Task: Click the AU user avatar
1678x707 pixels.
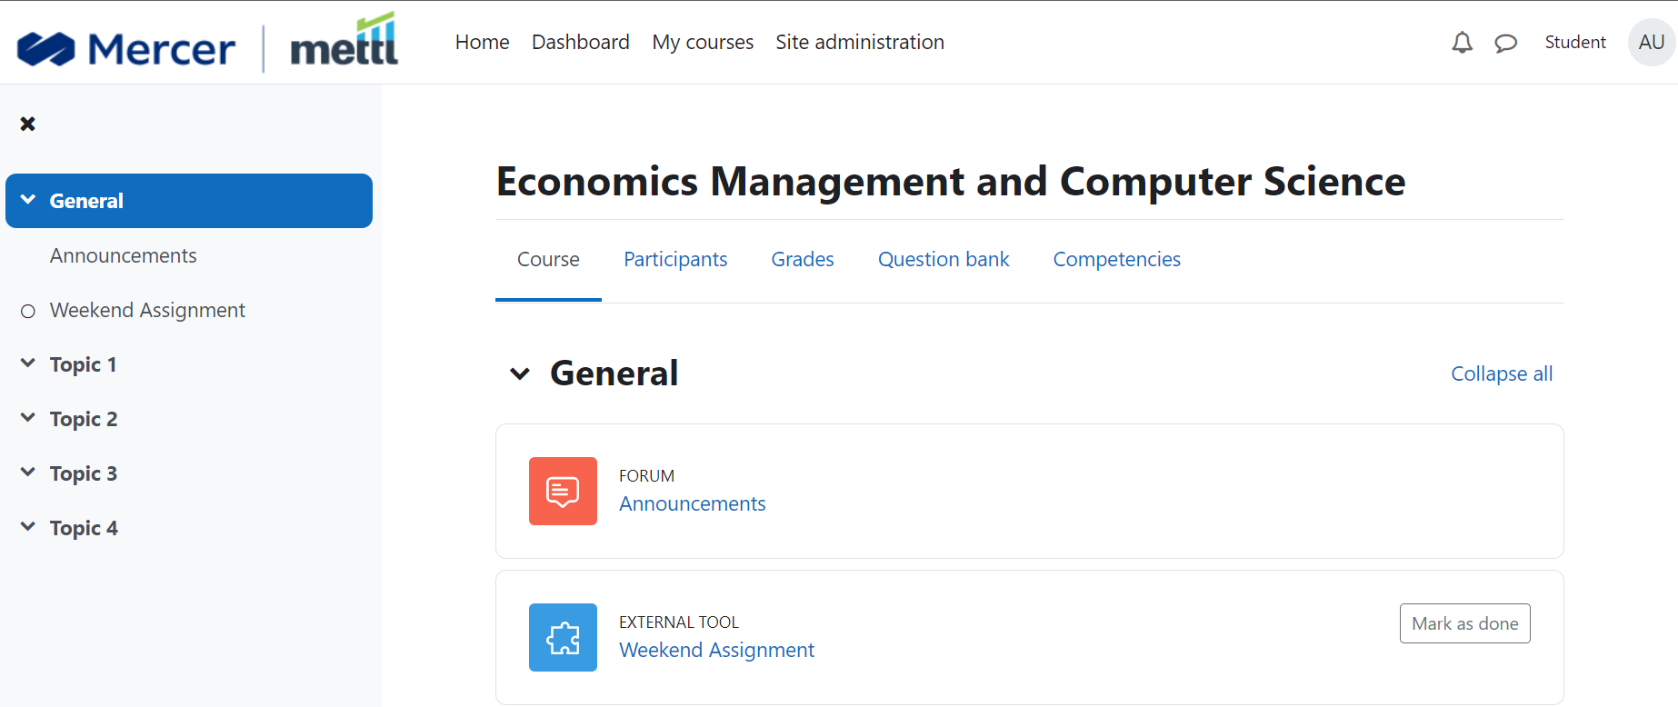Action: (1652, 42)
